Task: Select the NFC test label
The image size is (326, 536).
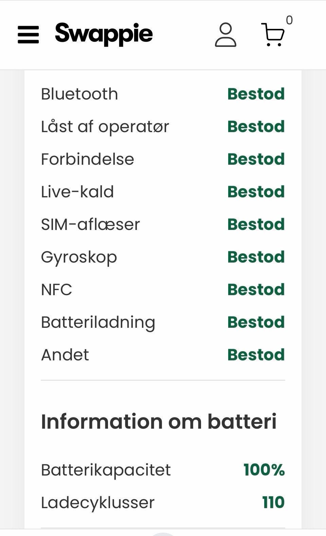Action: 57,290
